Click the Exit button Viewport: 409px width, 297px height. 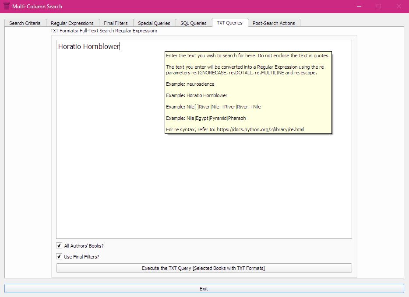pos(204,289)
